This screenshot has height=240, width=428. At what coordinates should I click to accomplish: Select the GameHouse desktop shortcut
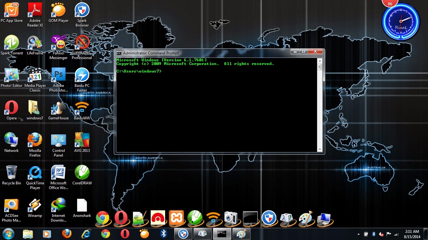tap(59, 110)
